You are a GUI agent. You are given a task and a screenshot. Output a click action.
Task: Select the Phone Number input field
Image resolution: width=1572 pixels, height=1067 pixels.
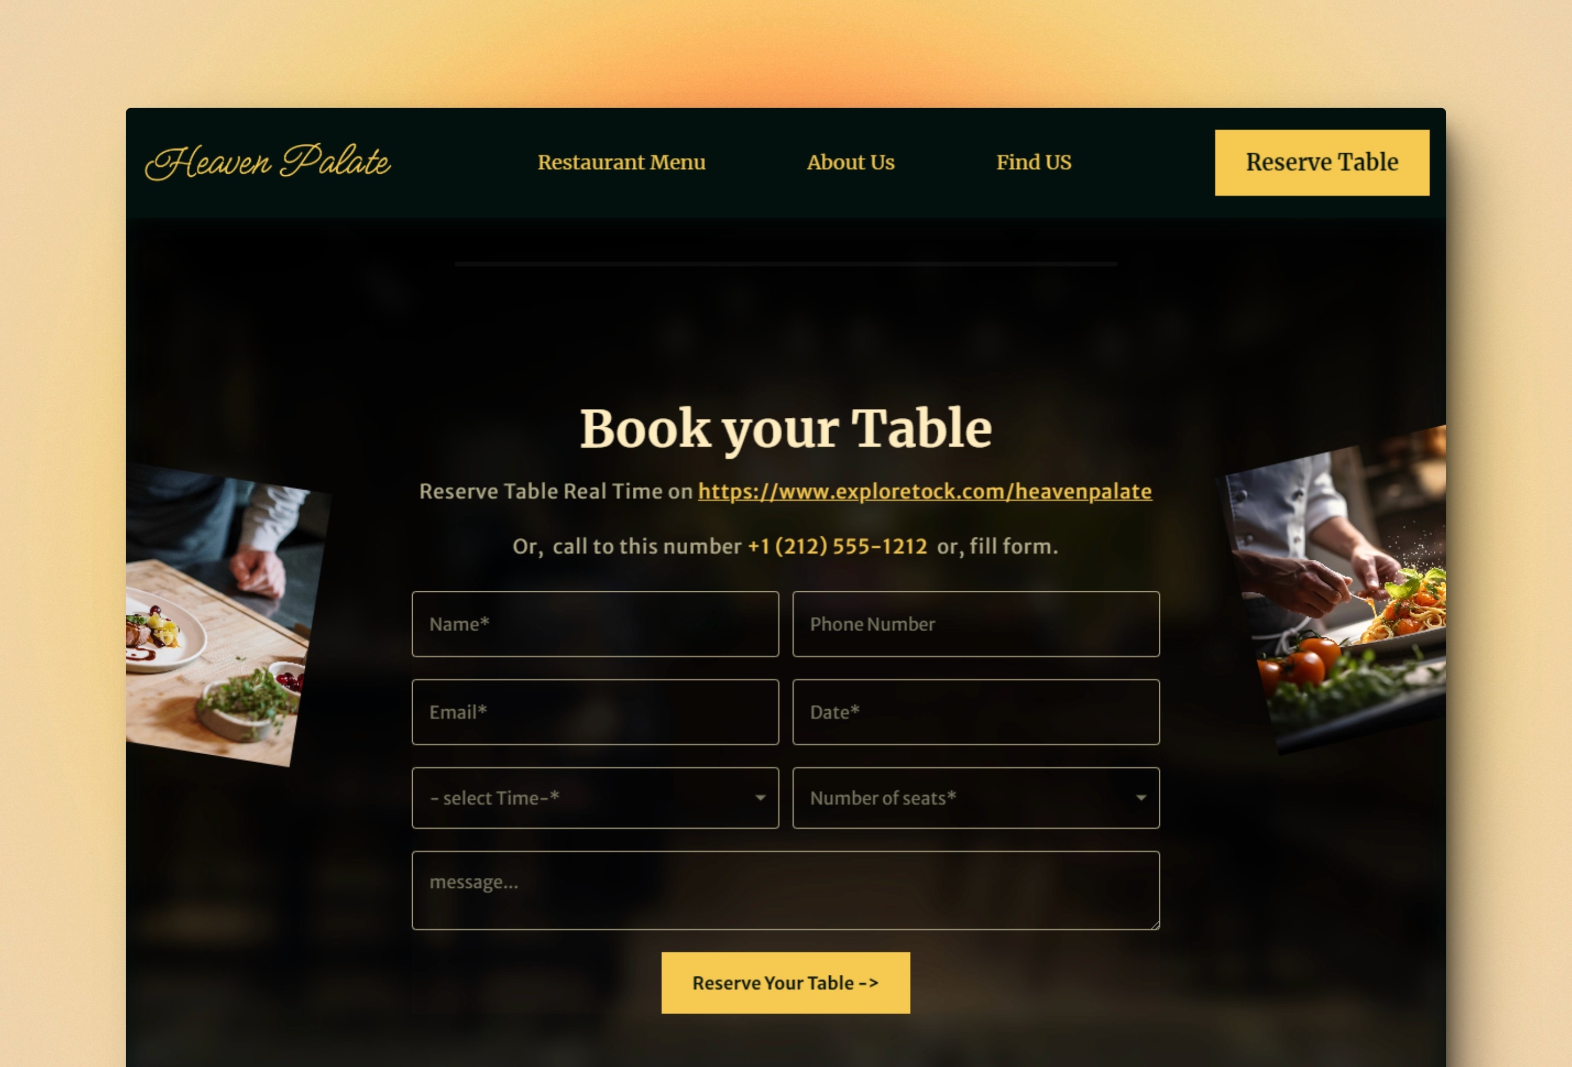[976, 624]
